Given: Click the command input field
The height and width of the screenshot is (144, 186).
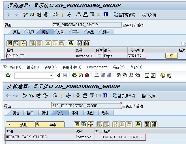Looking at the screenshot, I should click(34, 75).
